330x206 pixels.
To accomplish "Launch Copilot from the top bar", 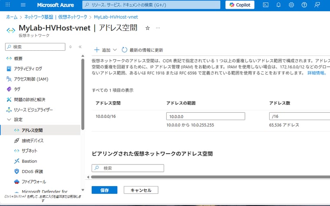I will [240, 5].
